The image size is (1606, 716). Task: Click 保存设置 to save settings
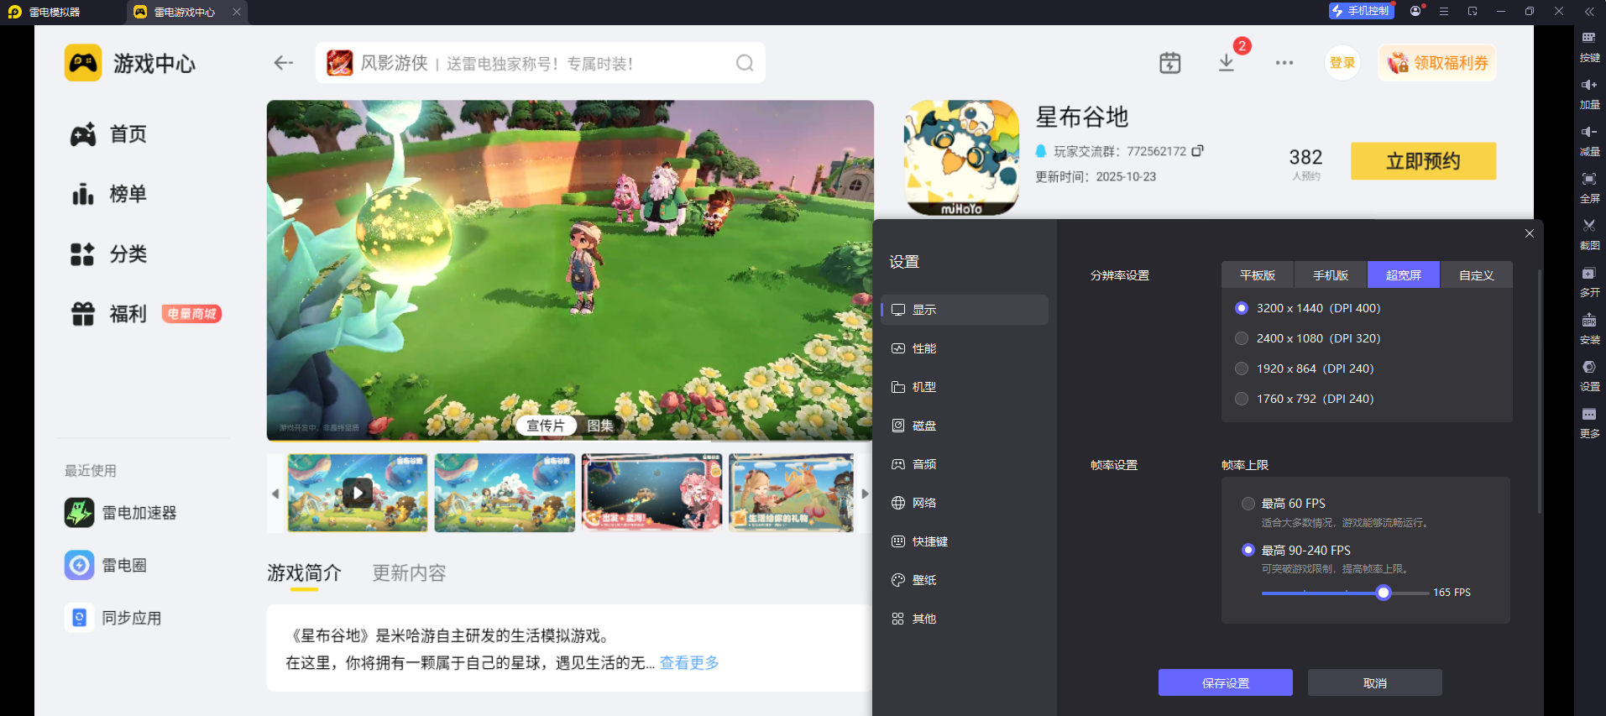1226,682
